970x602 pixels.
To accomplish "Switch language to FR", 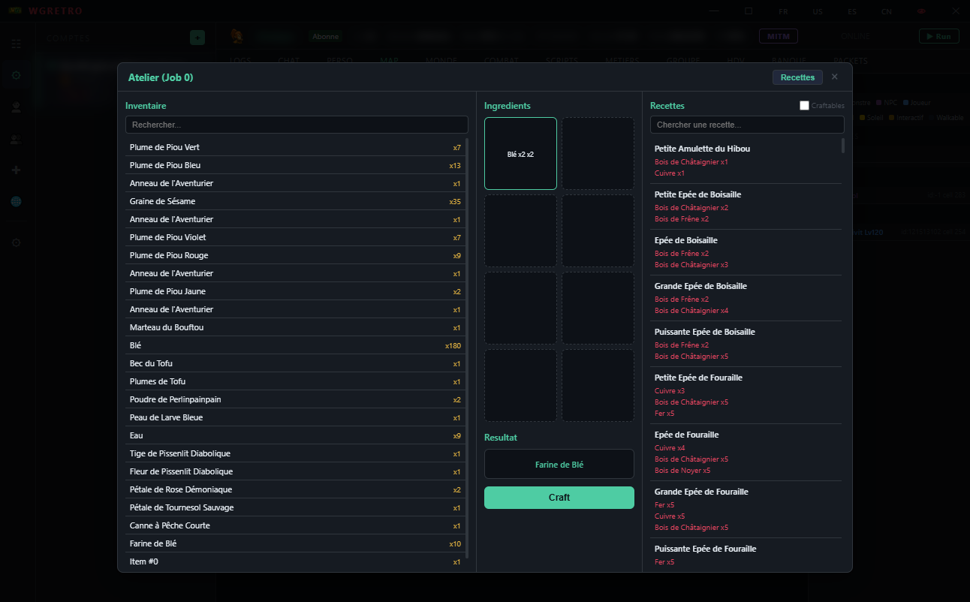I will (x=783, y=11).
